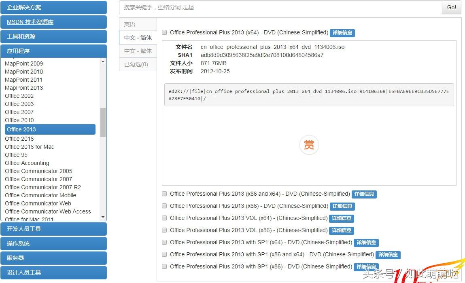
Task: Switch to the 英语 language tab
Action: (x=138, y=24)
